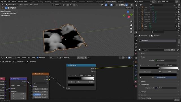Open the Modifiers wrench tab icon
Image resolution: width=181 pixels, height=102 pixels.
136,65
